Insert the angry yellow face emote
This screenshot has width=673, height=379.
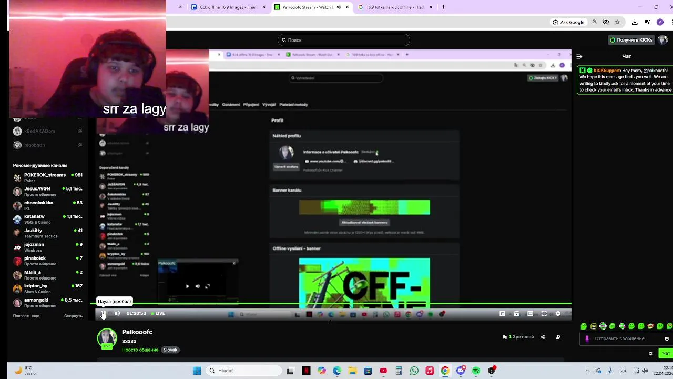click(x=593, y=326)
